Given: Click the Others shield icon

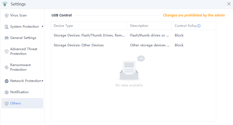Looking at the screenshot, I should [x=7, y=104].
